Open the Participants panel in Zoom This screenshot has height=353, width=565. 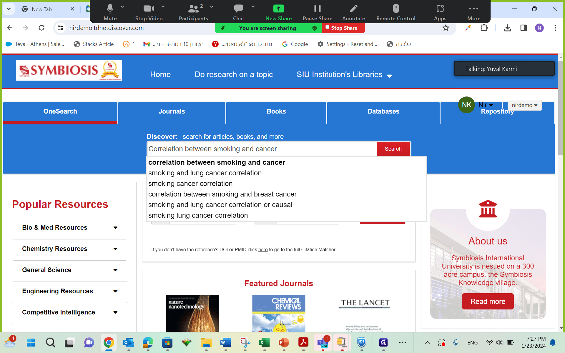(193, 12)
